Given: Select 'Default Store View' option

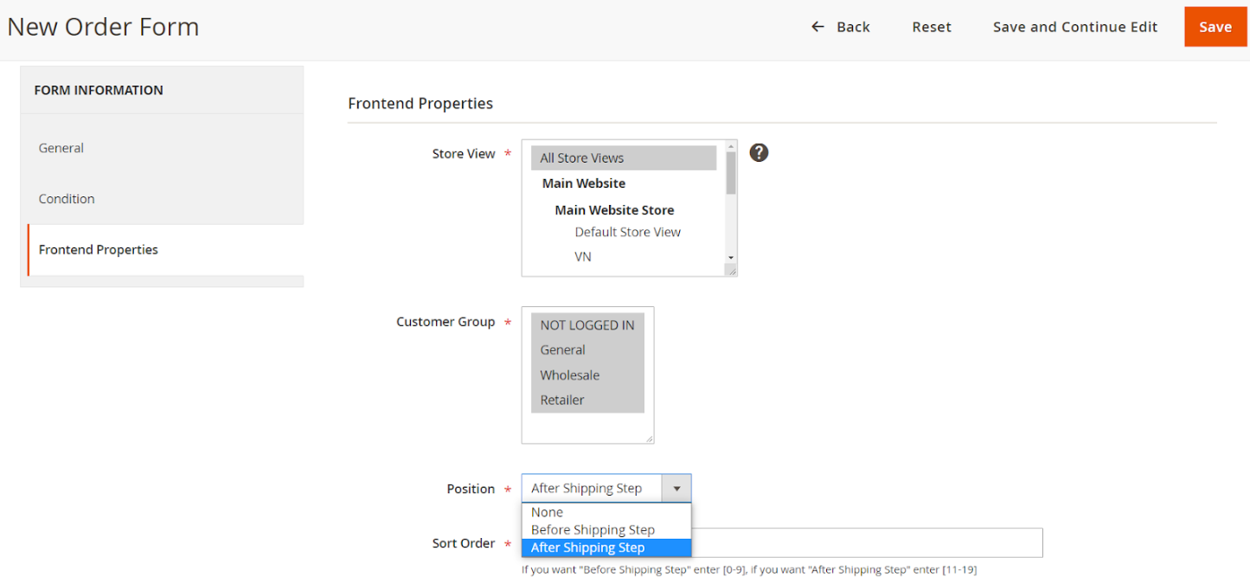Looking at the screenshot, I should (627, 232).
